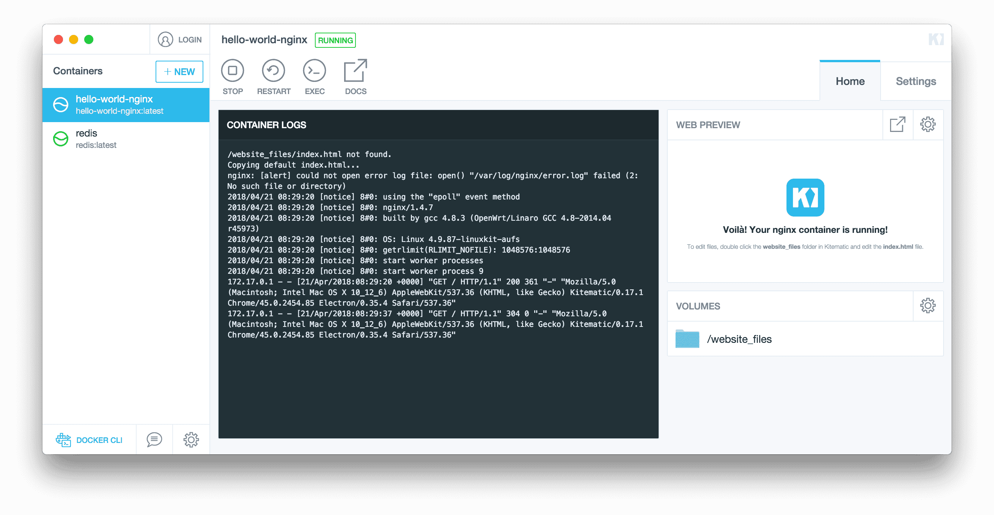This screenshot has height=515, width=994.
Task: Click the yellow minimize window button
Action: [74, 40]
